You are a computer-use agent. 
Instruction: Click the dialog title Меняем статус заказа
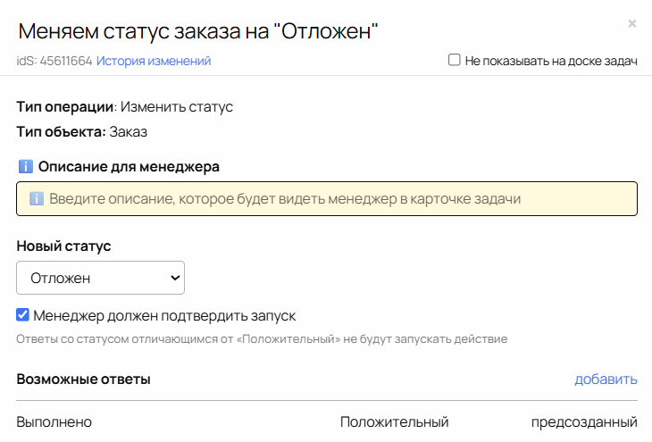coord(198,31)
